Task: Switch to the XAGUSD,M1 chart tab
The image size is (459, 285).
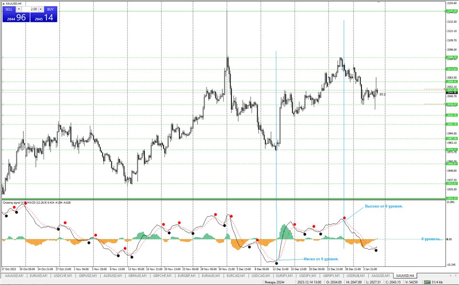Action: click(381, 275)
